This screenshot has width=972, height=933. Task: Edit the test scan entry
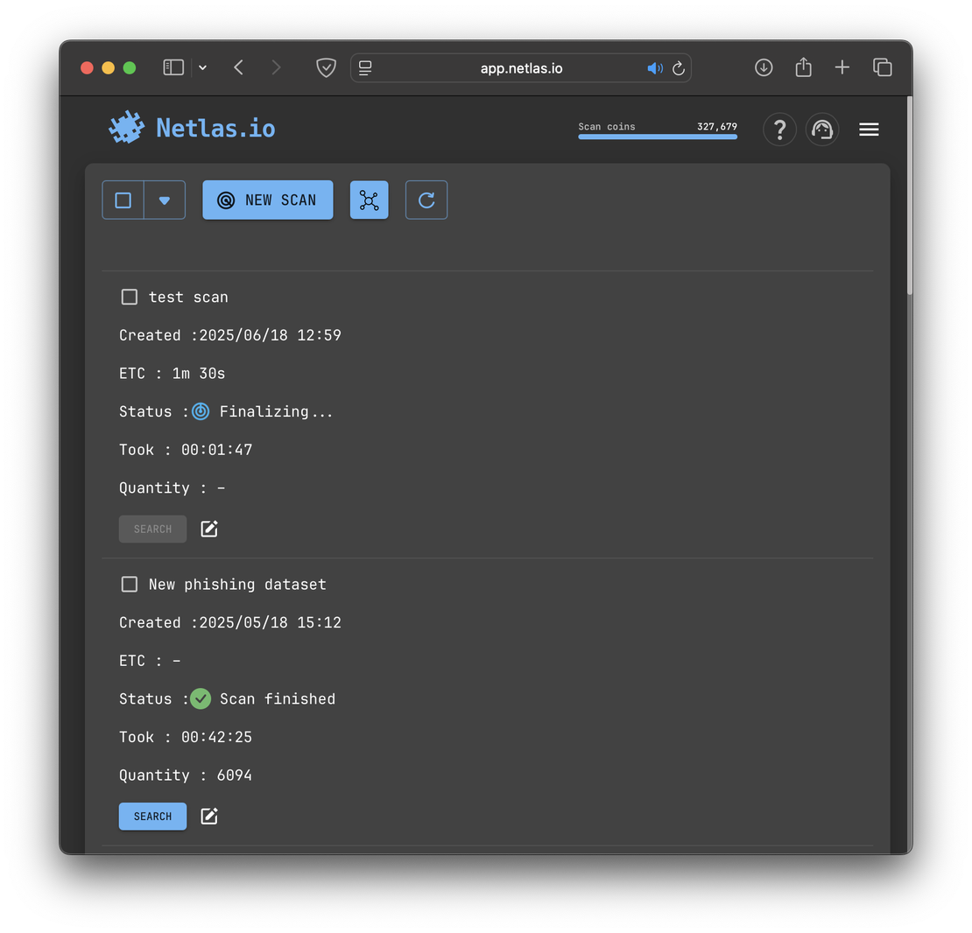[209, 529]
